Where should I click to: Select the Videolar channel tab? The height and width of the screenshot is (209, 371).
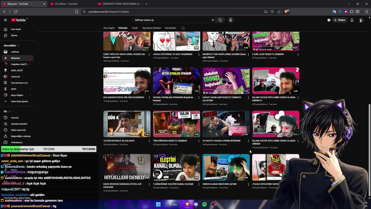[123, 28]
